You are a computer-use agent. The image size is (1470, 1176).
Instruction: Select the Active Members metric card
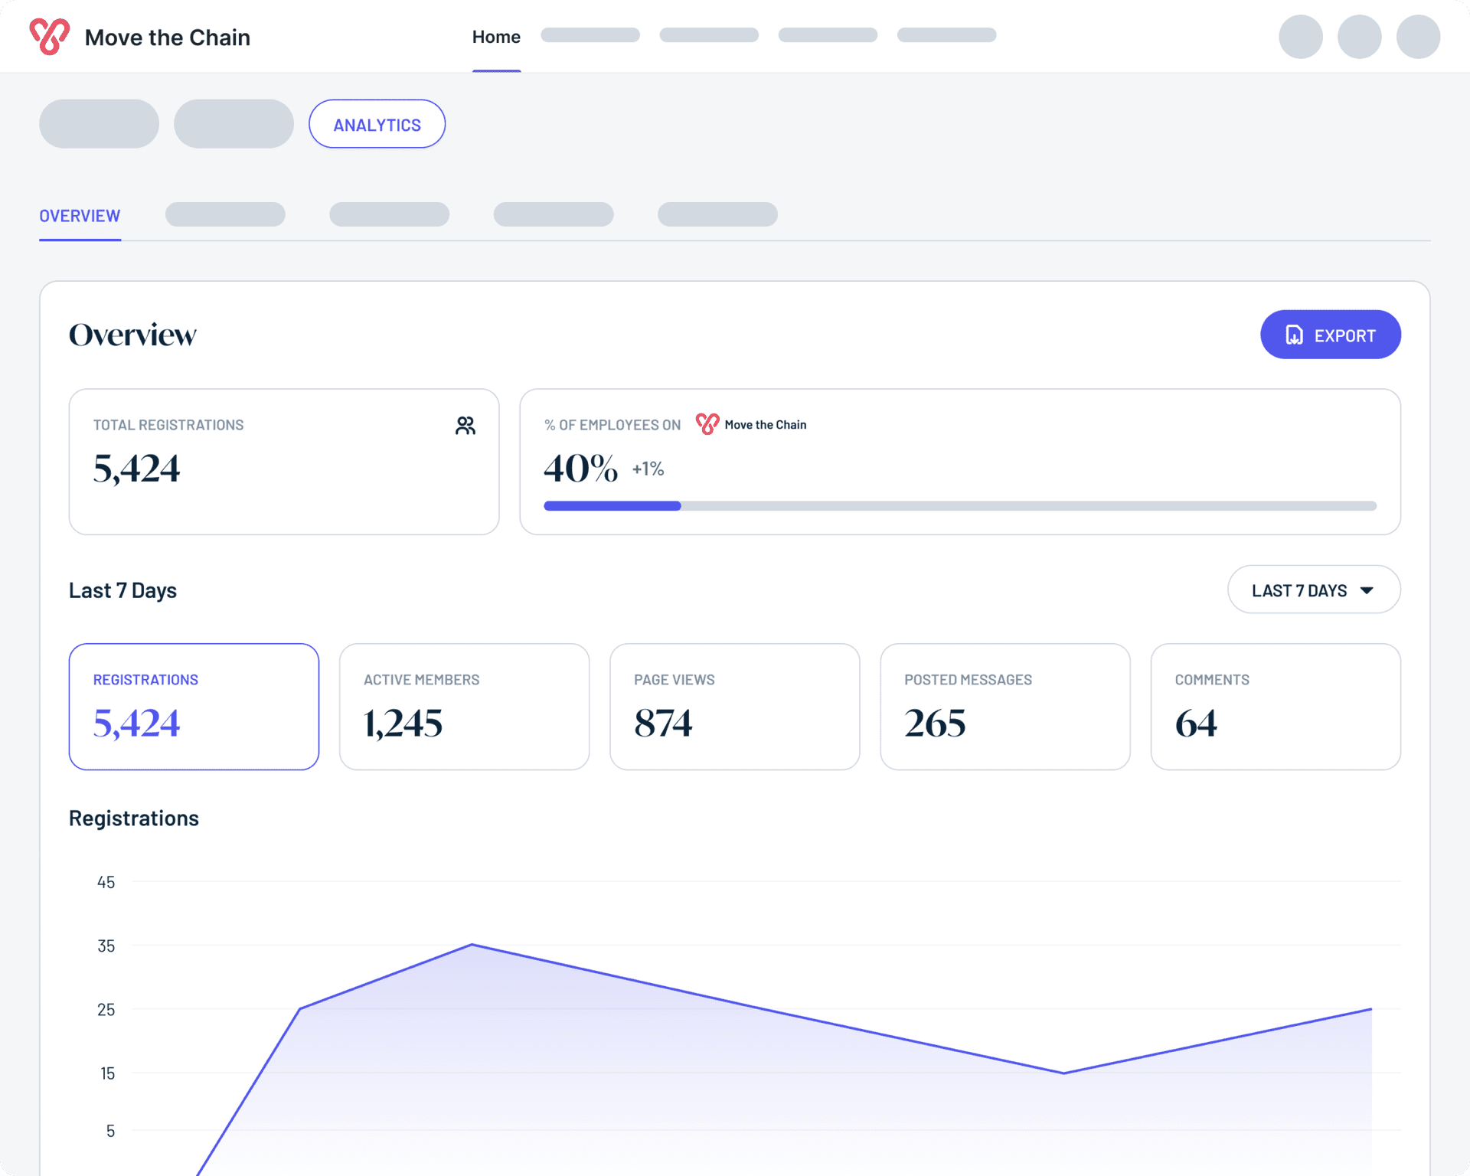(x=464, y=707)
